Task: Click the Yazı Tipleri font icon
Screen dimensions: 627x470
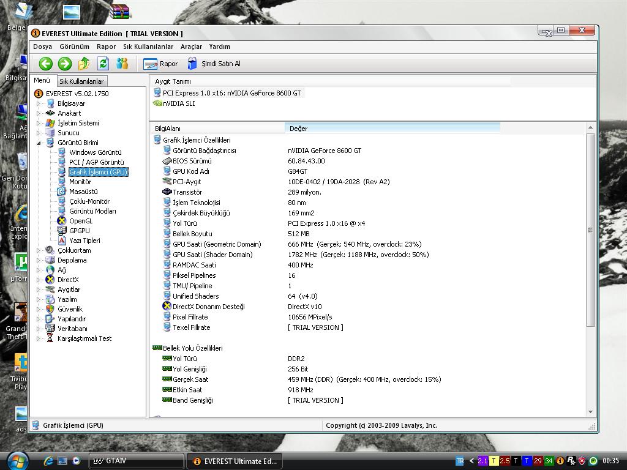Action: click(x=62, y=240)
